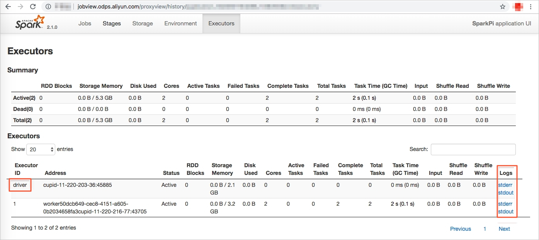The width and height of the screenshot is (539, 240).
Task: Sort executors table by Disk Used header
Action: point(251,169)
